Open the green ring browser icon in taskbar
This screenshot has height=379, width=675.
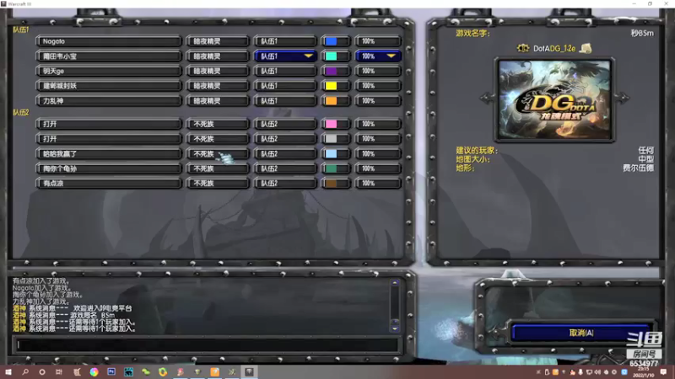coord(163,371)
